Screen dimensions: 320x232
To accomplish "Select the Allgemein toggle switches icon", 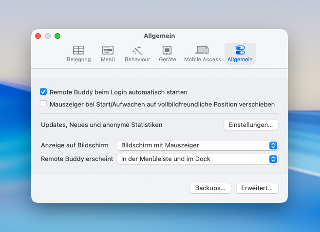I will pos(240,50).
